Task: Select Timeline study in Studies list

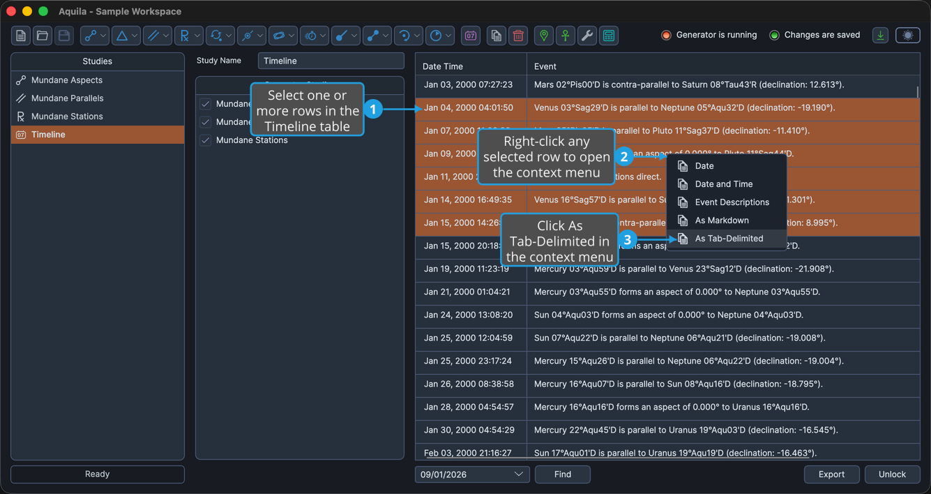Action: click(98, 135)
